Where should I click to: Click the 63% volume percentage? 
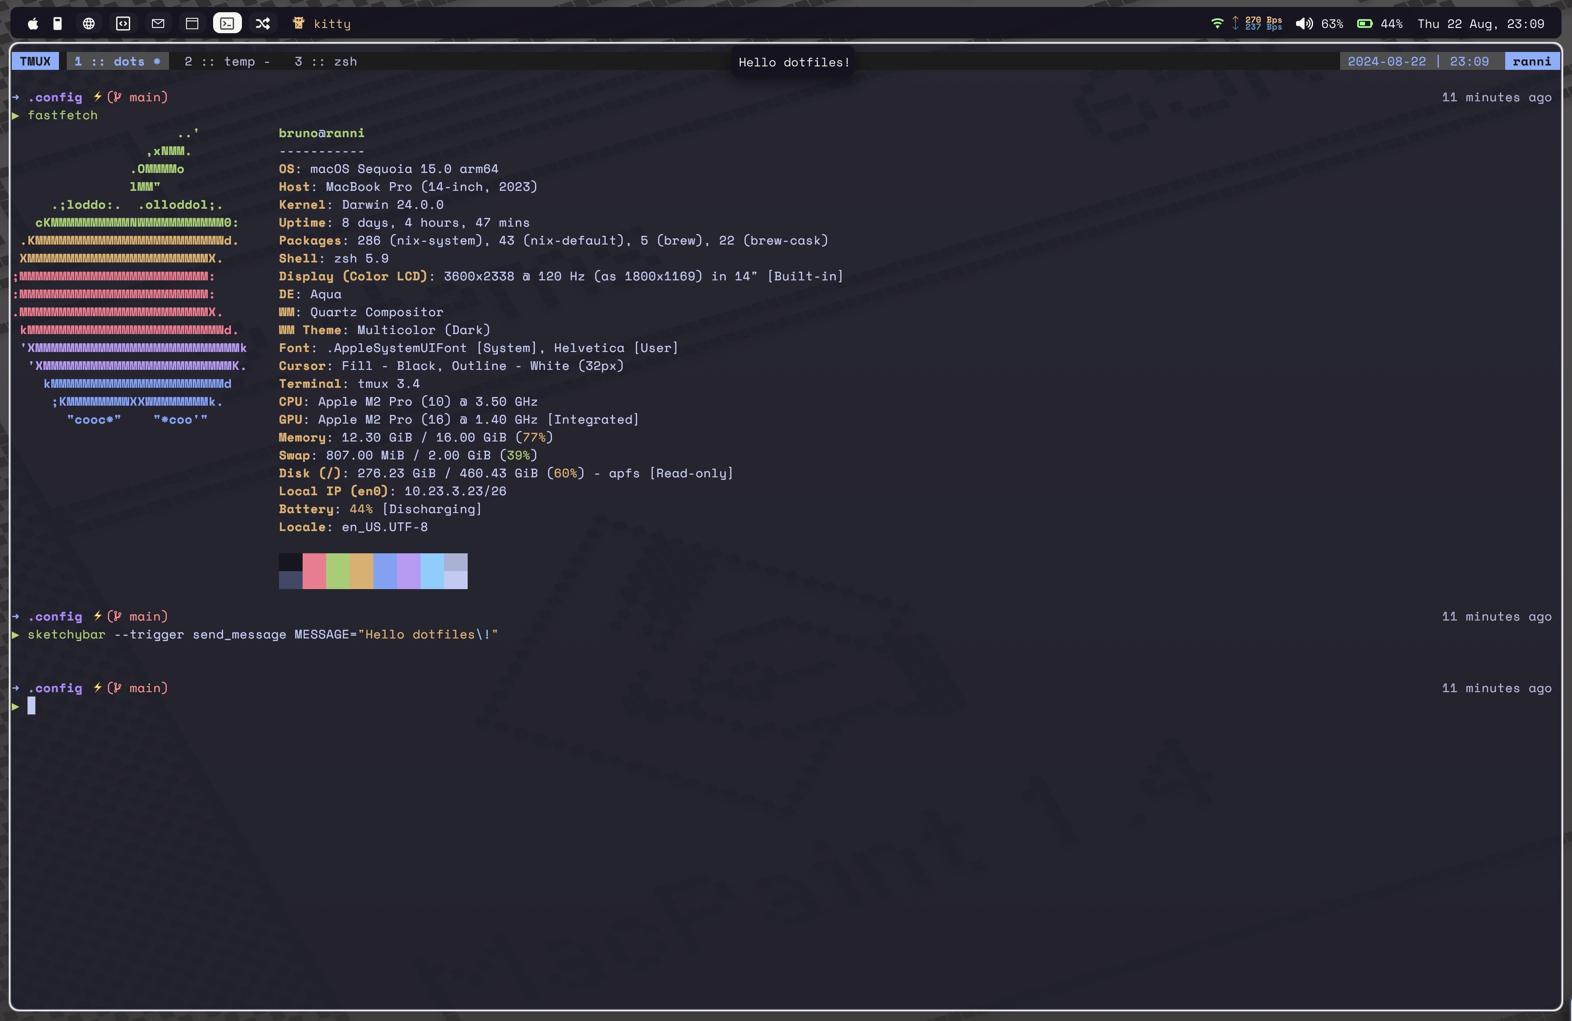(x=1332, y=24)
